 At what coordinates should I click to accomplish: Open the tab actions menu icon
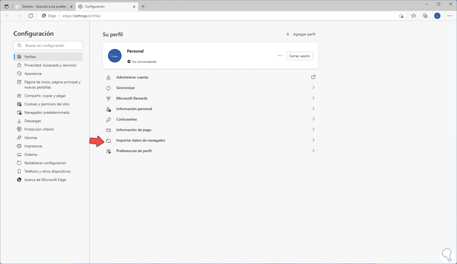click(x=7, y=6)
